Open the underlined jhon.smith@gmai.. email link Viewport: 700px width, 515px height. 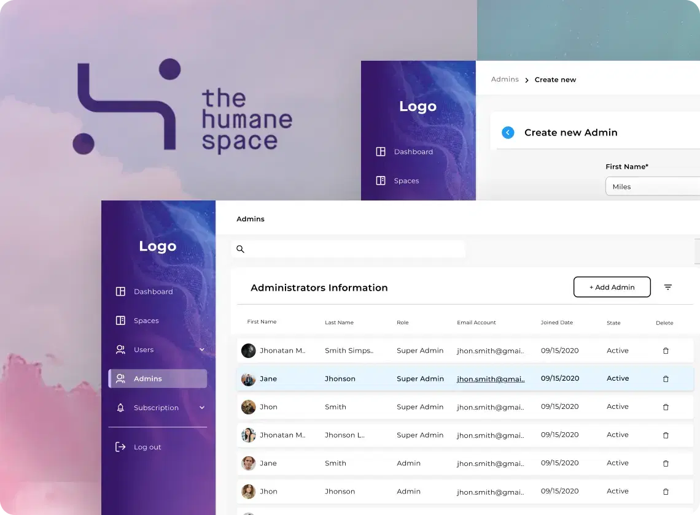pyautogui.click(x=491, y=379)
